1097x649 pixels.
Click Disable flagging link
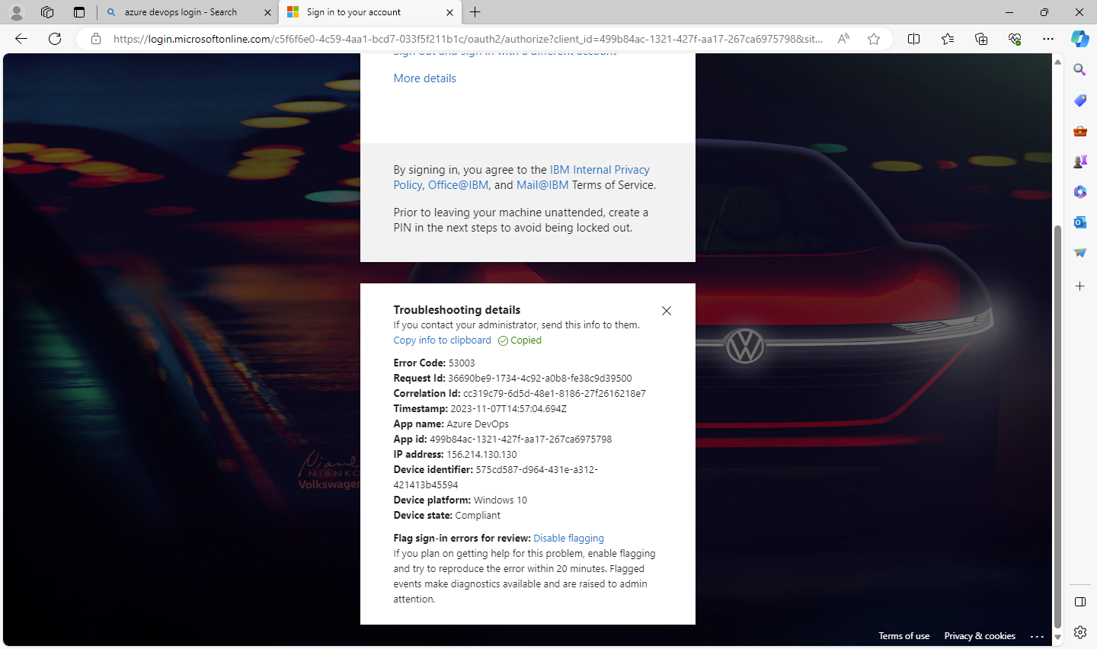[x=568, y=539]
